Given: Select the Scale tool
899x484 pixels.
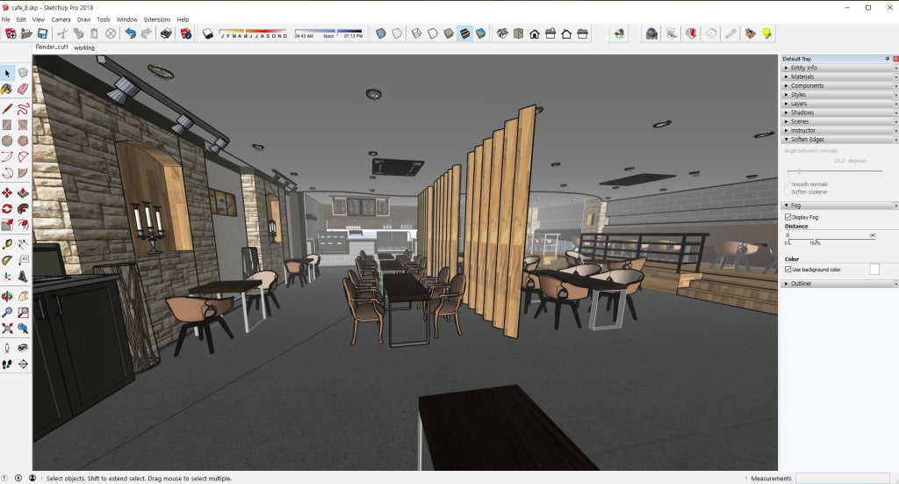Looking at the screenshot, I should tap(7, 225).
